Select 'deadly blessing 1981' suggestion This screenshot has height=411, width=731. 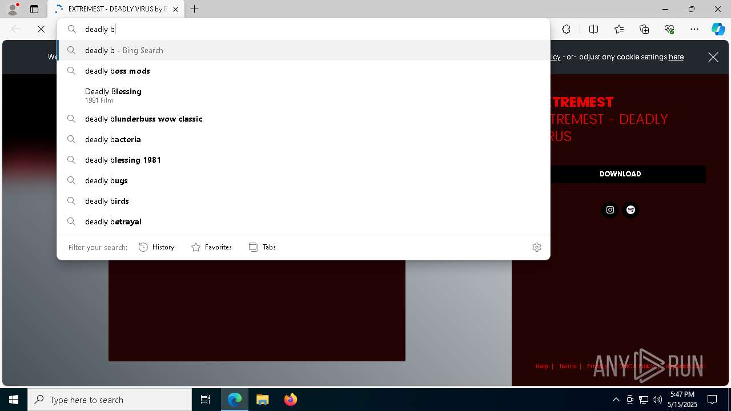(303, 160)
